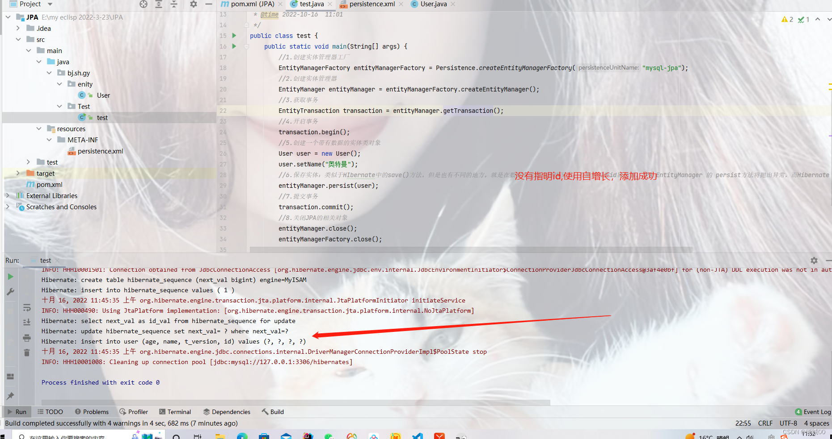Collapse the main folder
Image resolution: width=832 pixels, height=439 pixels.
point(29,50)
